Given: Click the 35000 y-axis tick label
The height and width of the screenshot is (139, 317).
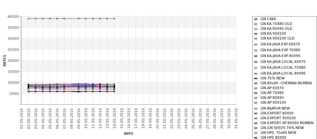Looking at the screenshot, I should [13, 28].
